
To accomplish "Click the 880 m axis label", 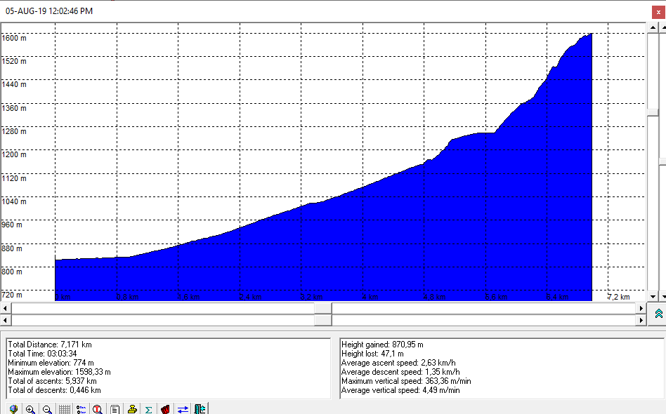I will click(12, 248).
